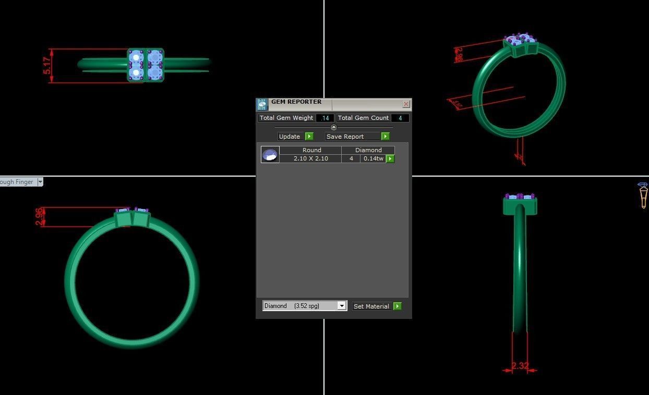This screenshot has width=649, height=395.
Task: Close the Gem Reporter panel
Action: [x=406, y=104]
